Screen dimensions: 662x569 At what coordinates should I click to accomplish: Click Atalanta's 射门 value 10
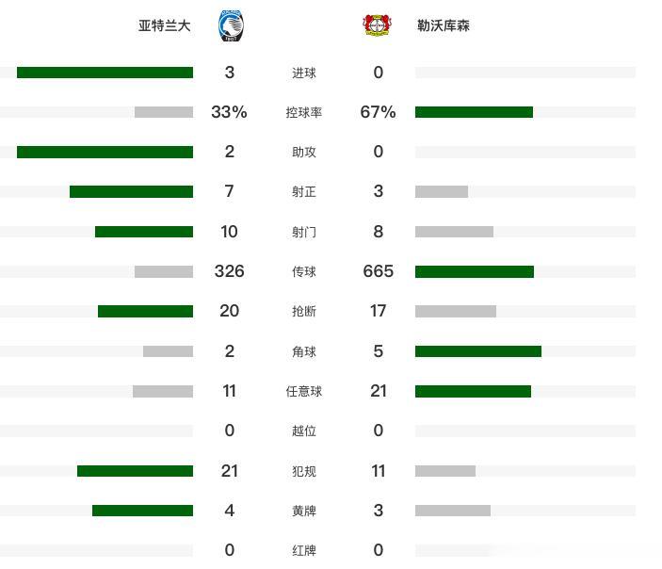(x=229, y=232)
